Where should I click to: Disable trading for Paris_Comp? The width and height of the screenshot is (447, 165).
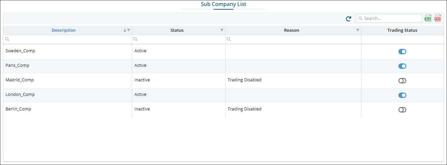pos(402,66)
